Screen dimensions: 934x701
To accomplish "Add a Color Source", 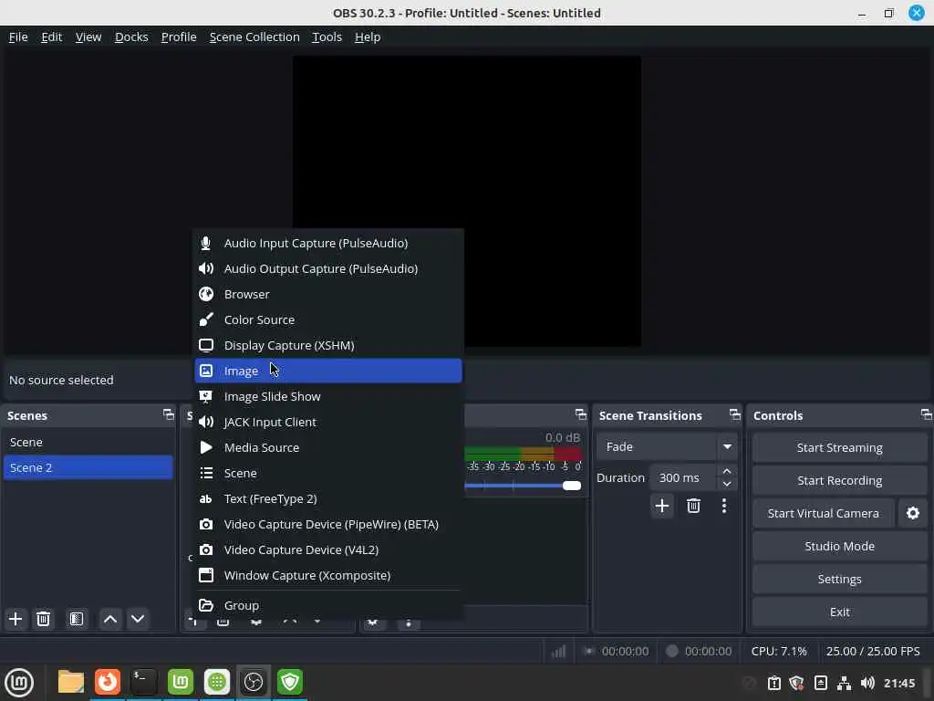I will 328,320.
